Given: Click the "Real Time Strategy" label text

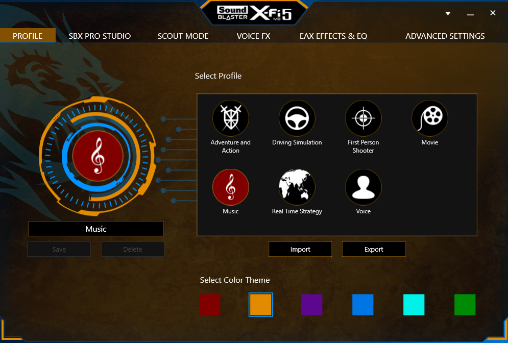Looking at the screenshot, I should (x=297, y=211).
